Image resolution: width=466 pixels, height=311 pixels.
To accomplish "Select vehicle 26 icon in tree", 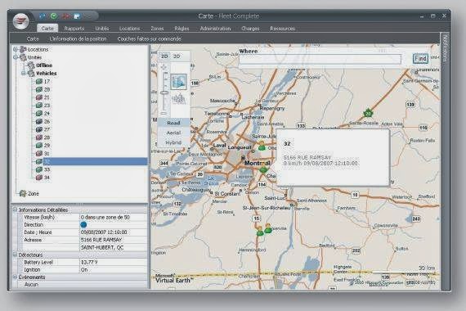I will pos(39,121).
